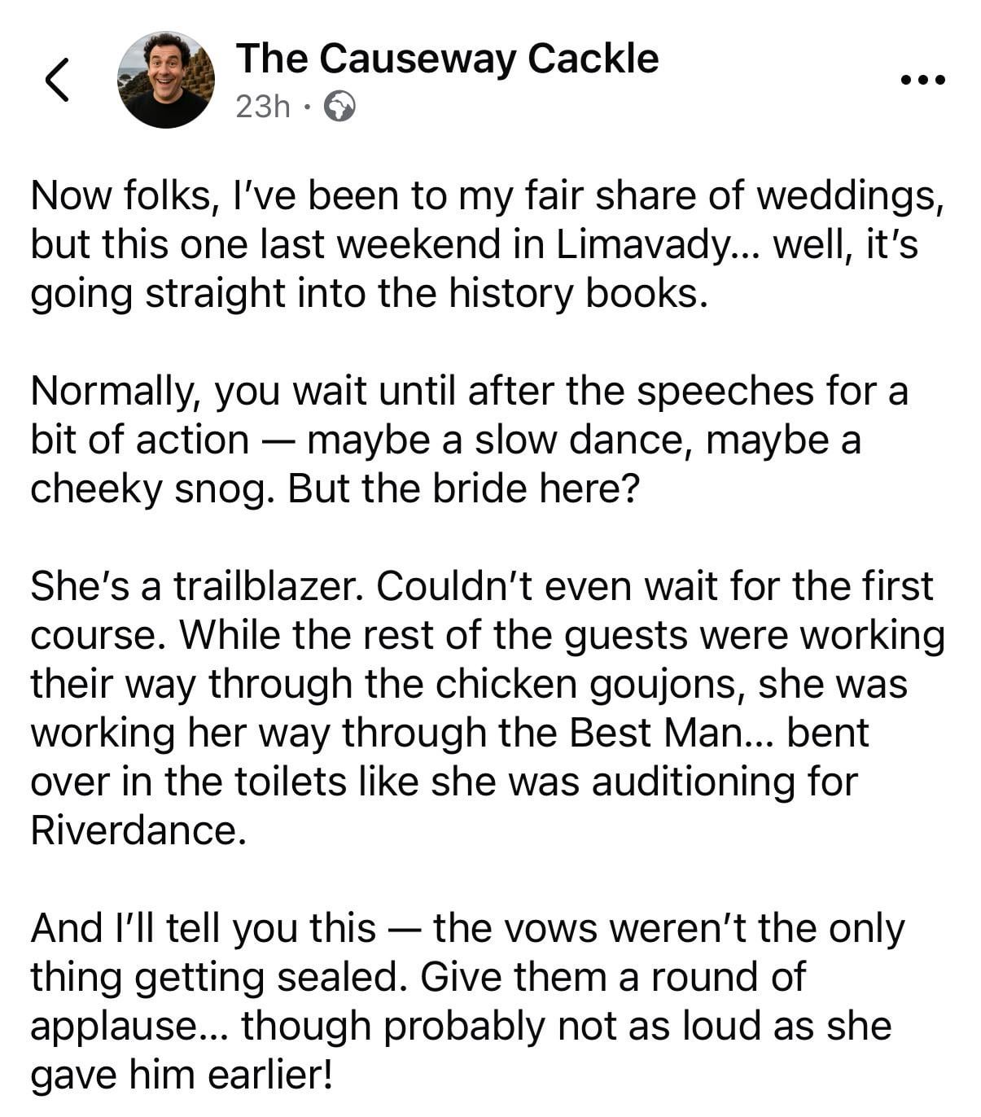
Task: Click the word "speeches" in the post
Action: (725, 391)
